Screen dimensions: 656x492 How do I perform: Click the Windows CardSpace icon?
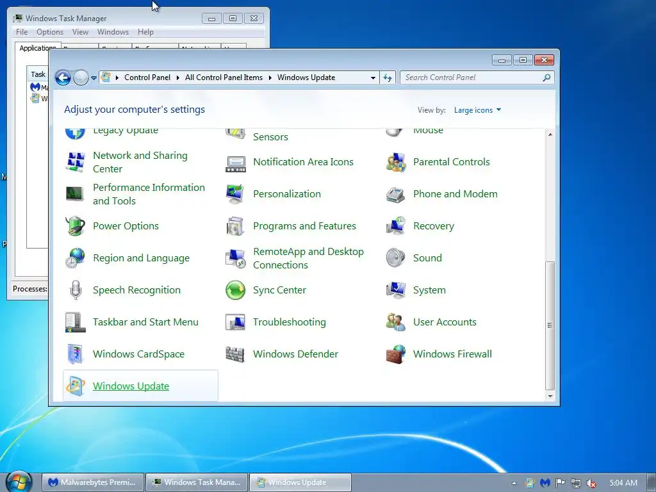pos(76,354)
